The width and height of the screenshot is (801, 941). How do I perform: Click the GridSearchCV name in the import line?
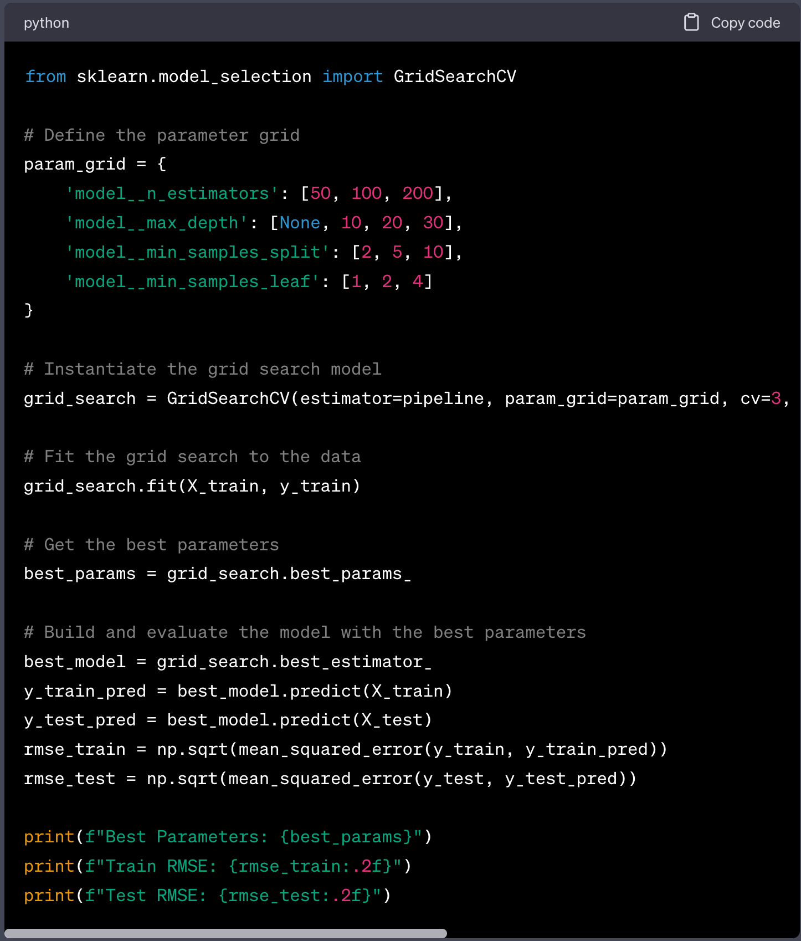pyautogui.click(x=455, y=76)
